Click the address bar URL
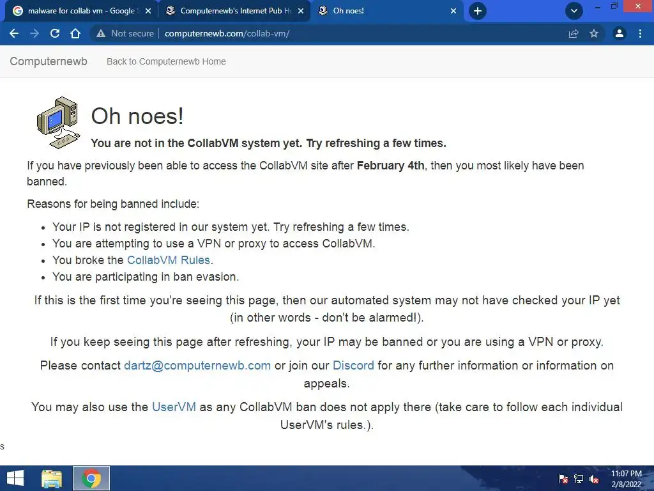Screen dimensions: 654x491 227,33
